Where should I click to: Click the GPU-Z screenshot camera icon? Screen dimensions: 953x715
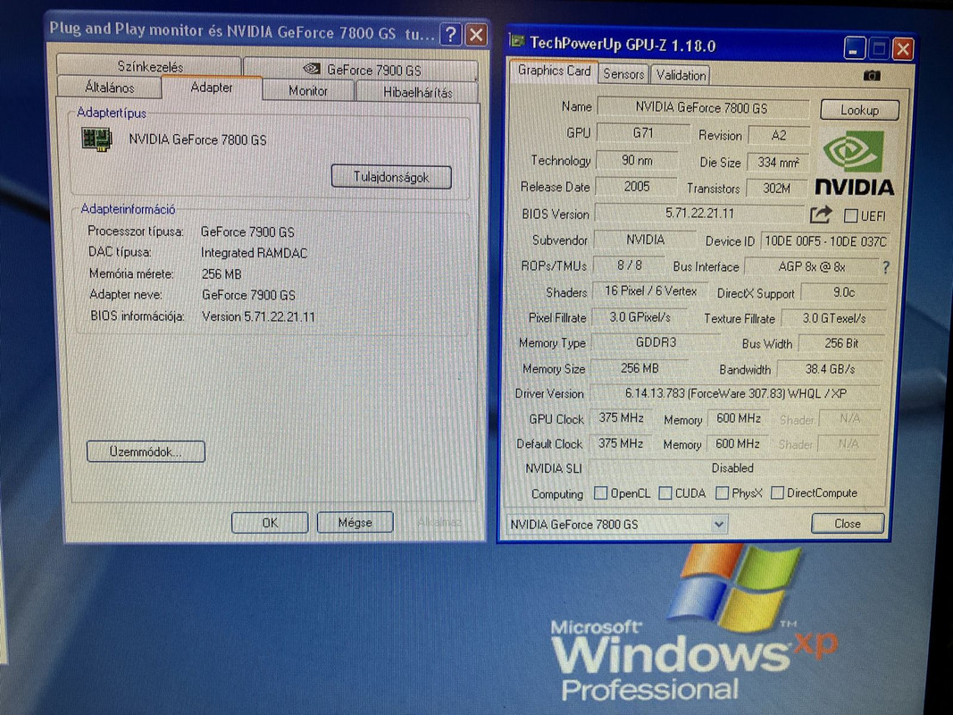click(872, 75)
